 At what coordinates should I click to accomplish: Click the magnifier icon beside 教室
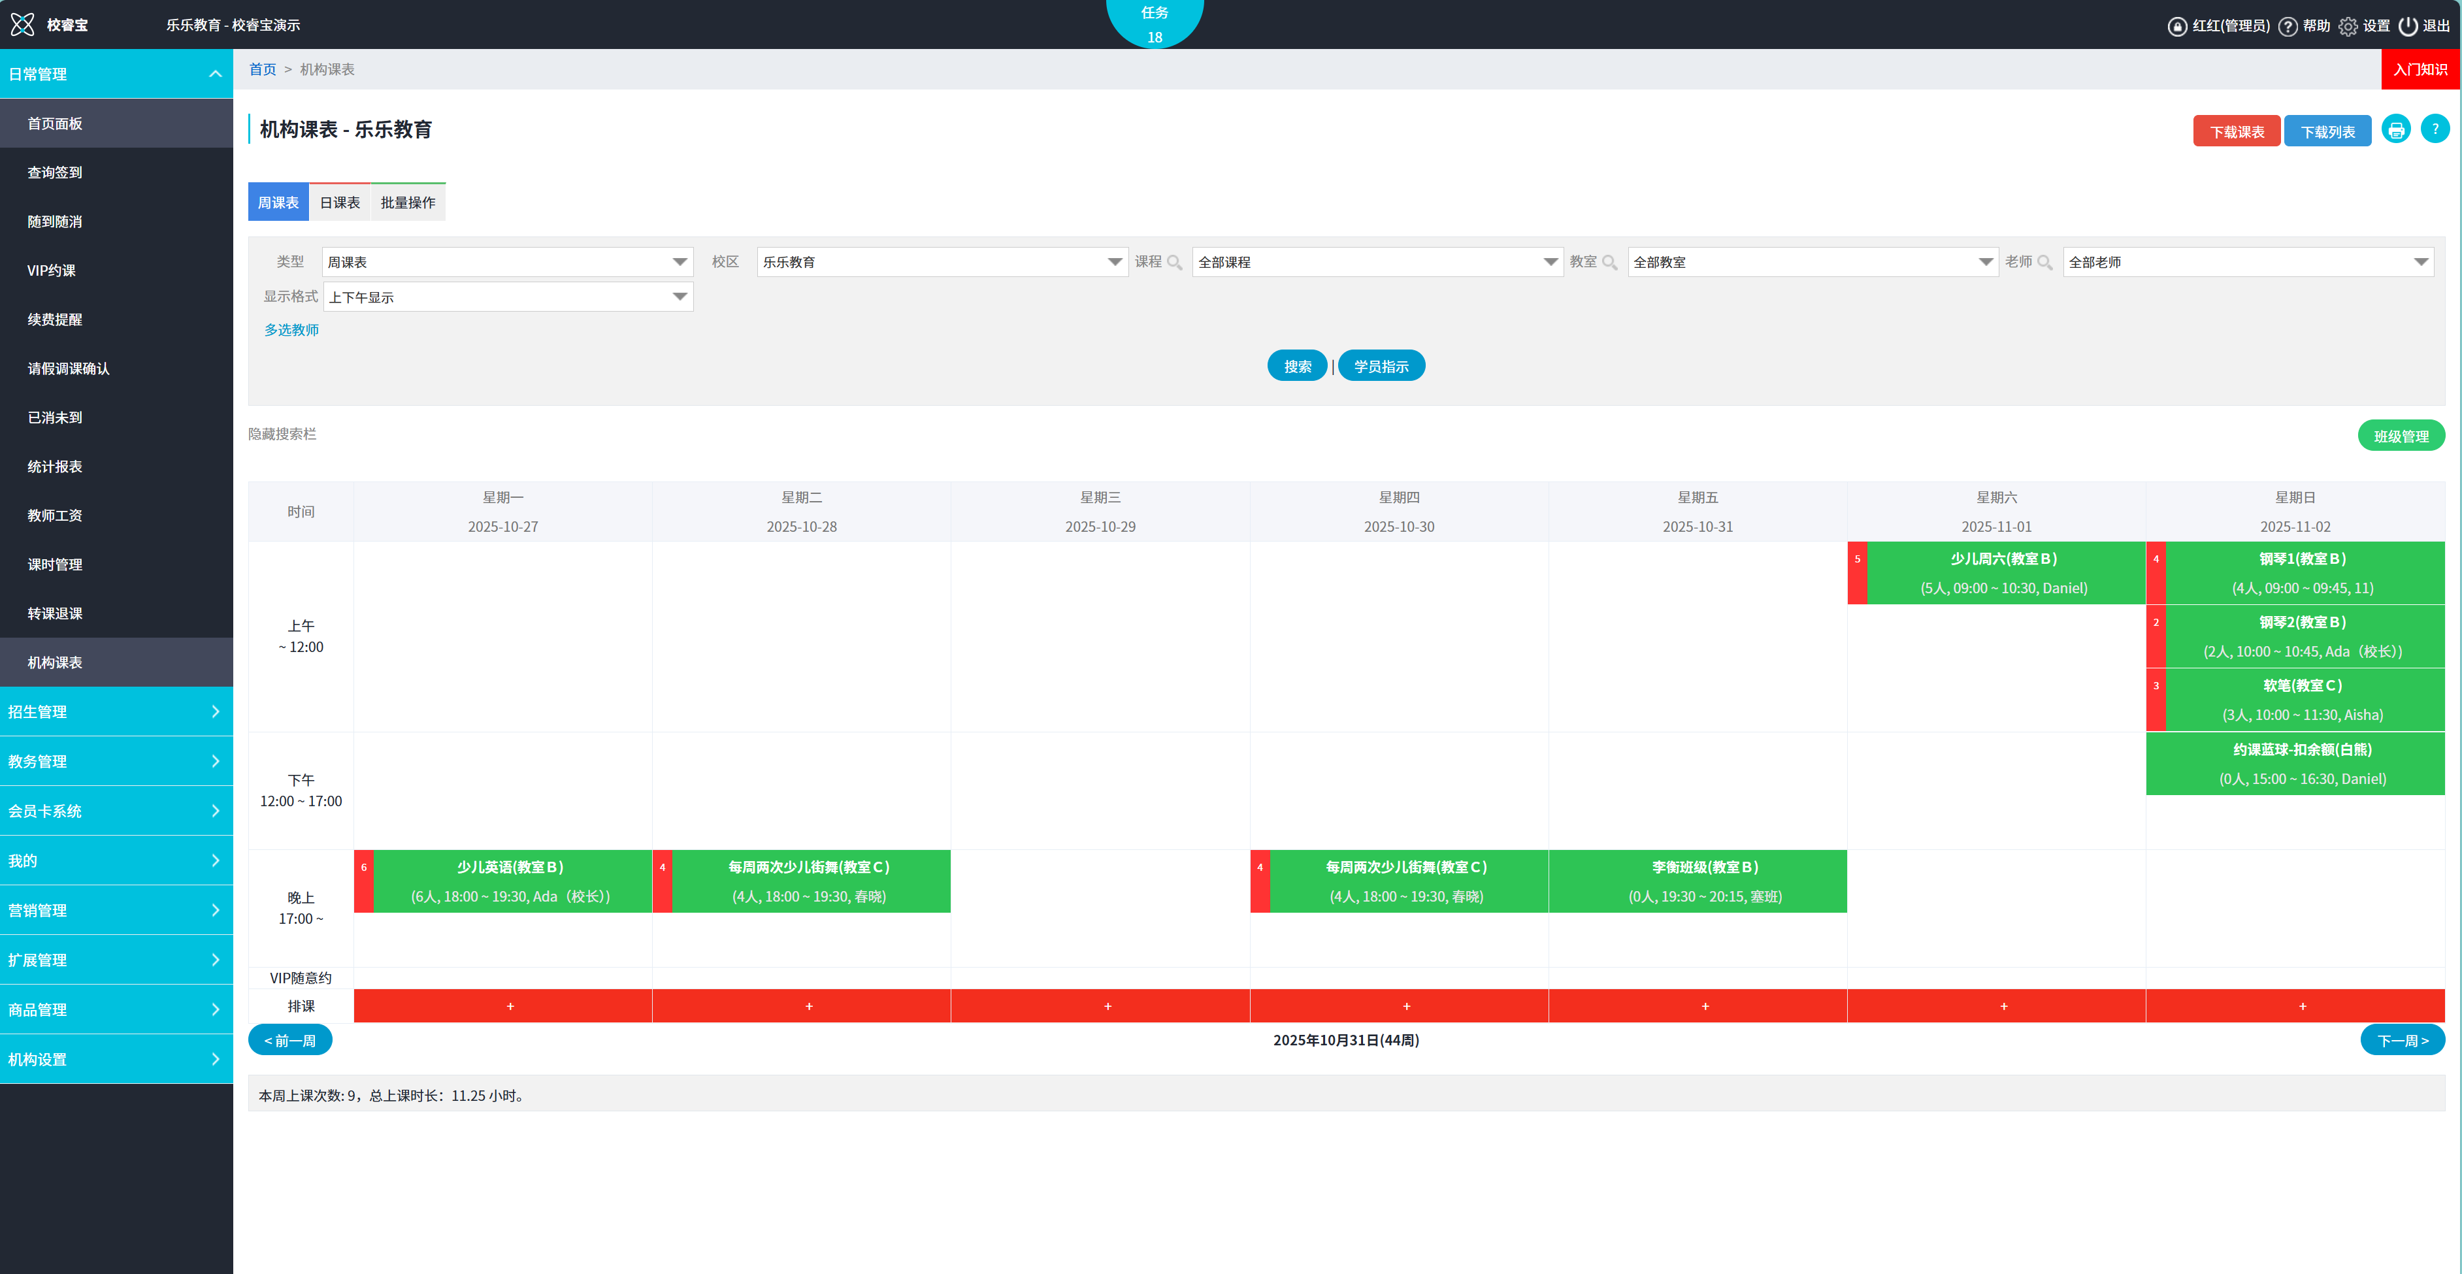point(1609,262)
